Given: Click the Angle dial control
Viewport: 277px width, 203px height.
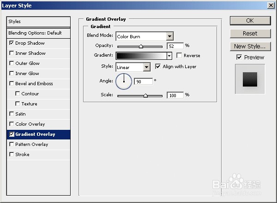Looking at the screenshot, I should pos(124,81).
